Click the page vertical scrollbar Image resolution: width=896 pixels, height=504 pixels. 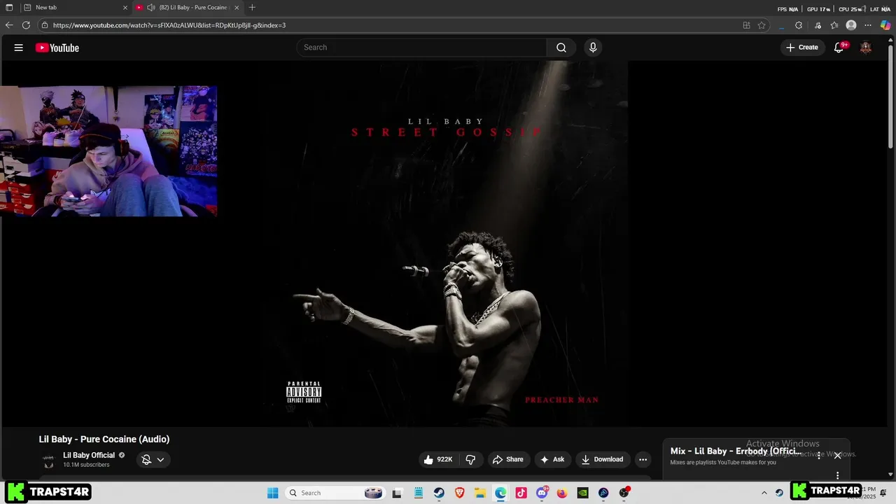coord(891,98)
